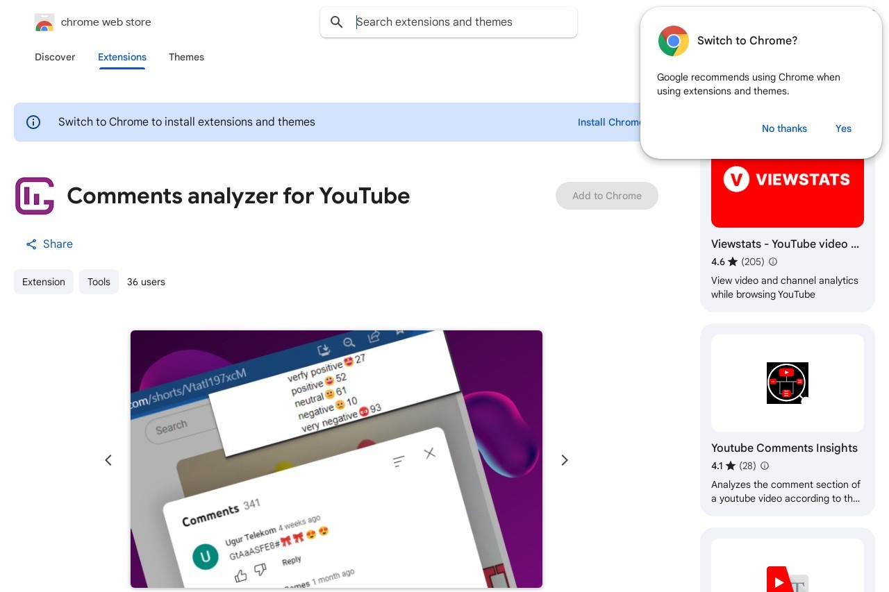Click 'Switch to Chrome to install extensions' banner text
The height and width of the screenshot is (592, 889).
point(187,122)
